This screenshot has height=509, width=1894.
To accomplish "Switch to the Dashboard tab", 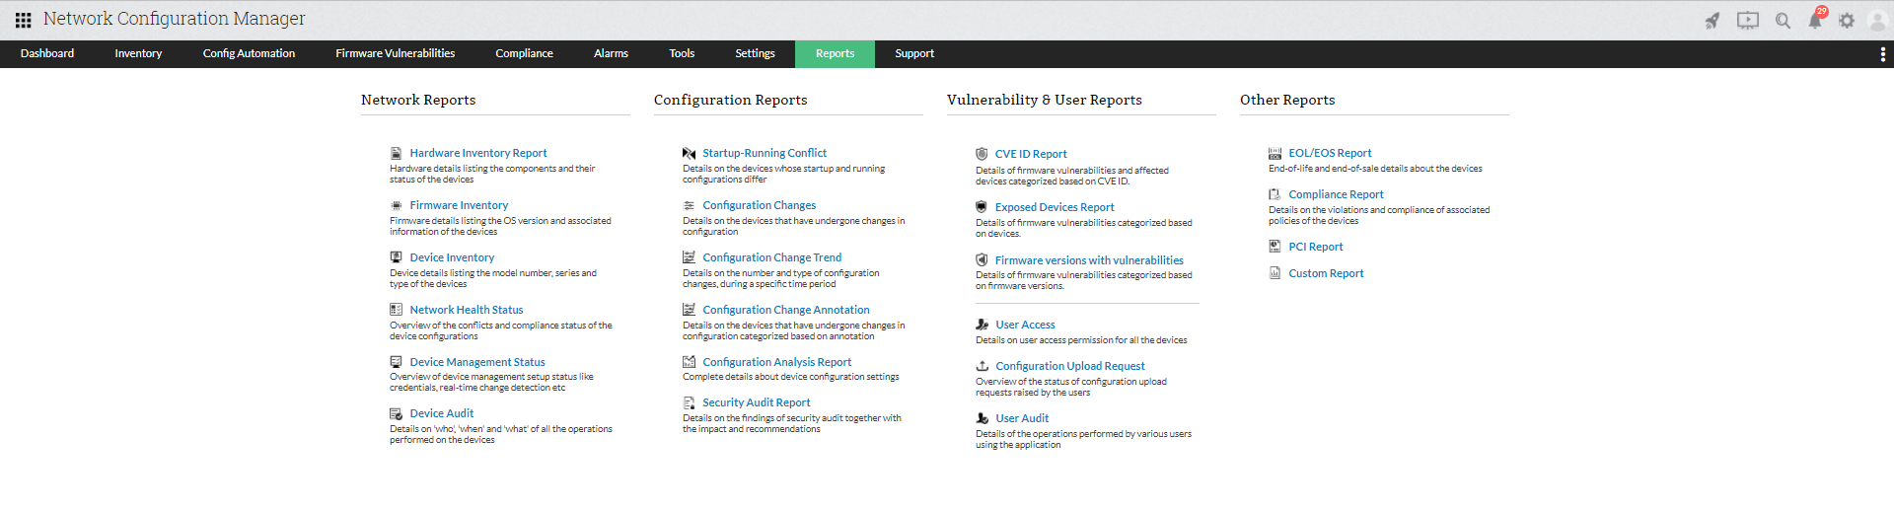I will pos(47,54).
